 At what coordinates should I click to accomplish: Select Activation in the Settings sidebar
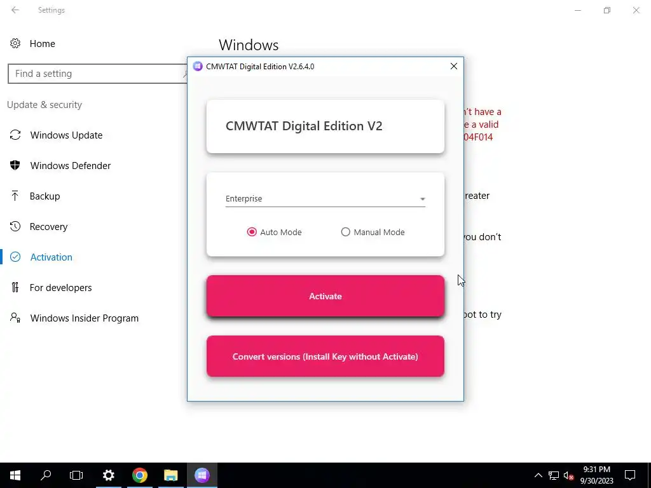click(x=51, y=257)
